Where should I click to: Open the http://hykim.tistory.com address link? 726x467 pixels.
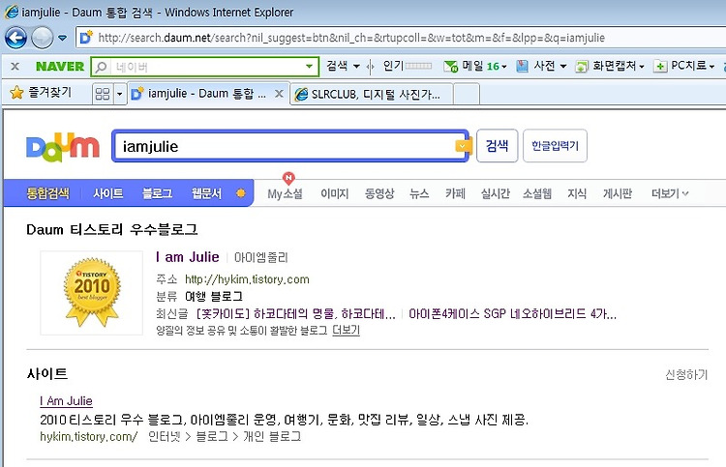247,279
